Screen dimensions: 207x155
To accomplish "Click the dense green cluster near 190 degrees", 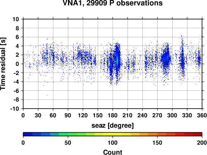I will click(117, 61).
